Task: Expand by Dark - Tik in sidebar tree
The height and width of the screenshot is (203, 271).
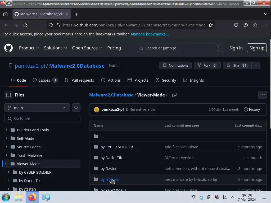Action: point(8,181)
